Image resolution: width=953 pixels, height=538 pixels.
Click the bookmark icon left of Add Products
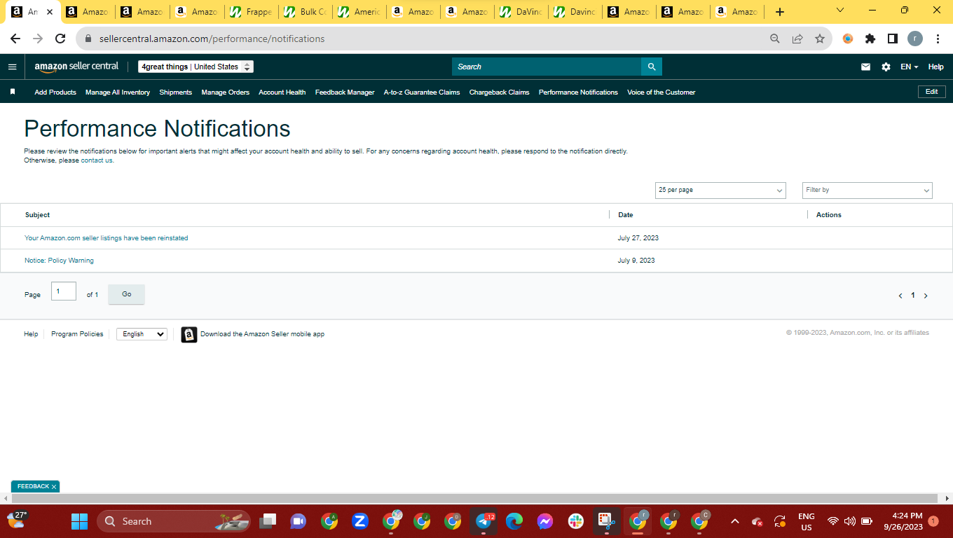pyautogui.click(x=12, y=92)
